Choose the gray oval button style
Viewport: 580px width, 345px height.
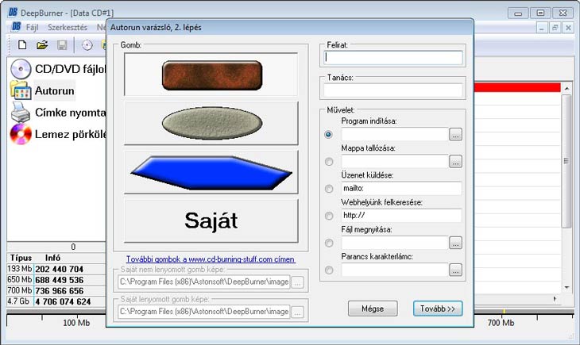pyautogui.click(x=211, y=123)
